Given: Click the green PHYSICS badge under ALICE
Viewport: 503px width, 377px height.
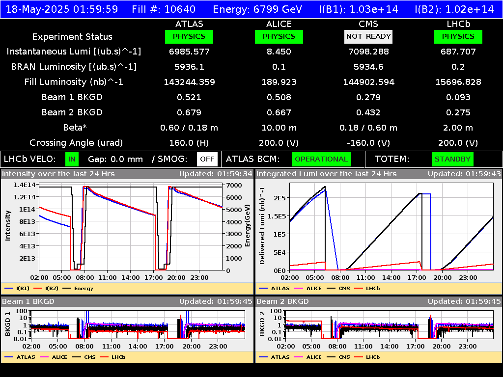Looking at the screenshot, I should point(279,36).
